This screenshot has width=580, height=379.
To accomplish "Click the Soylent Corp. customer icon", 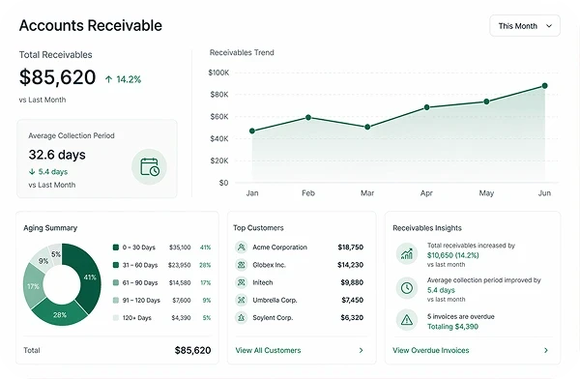I will pos(241,317).
